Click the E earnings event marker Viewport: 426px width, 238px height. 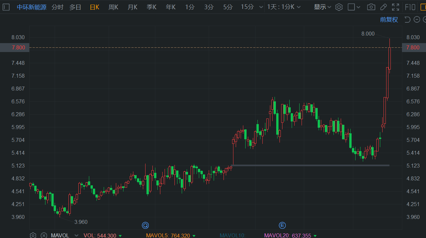coord(282,225)
